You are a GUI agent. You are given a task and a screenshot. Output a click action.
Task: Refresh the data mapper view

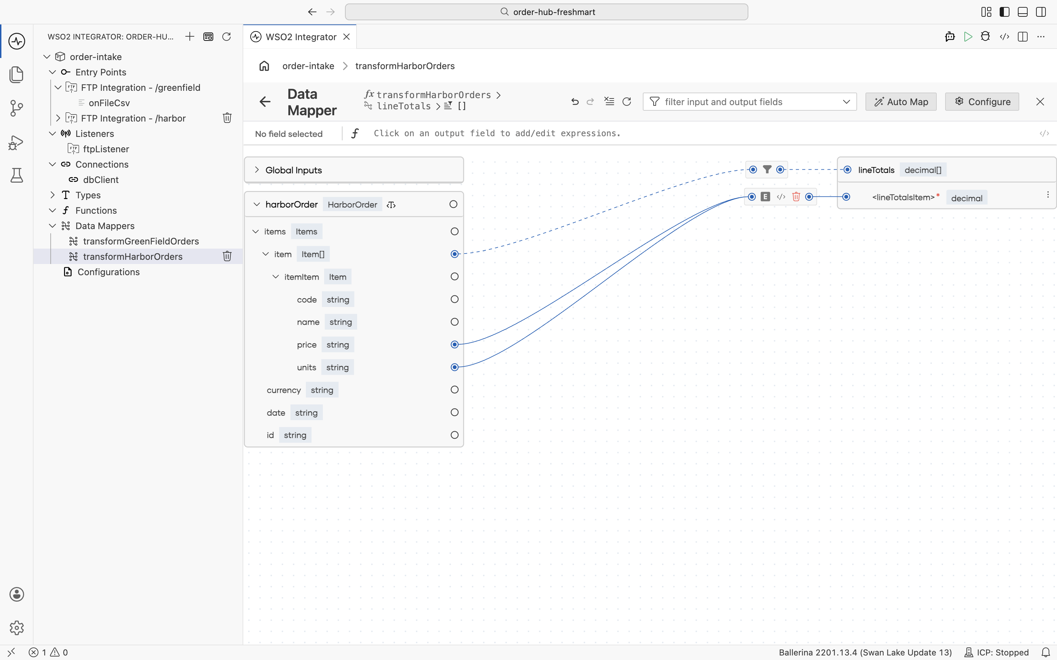pyautogui.click(x=627, y=102)
